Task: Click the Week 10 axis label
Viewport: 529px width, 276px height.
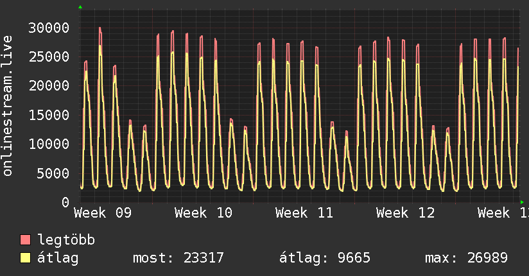Action: tap(204, 213)
